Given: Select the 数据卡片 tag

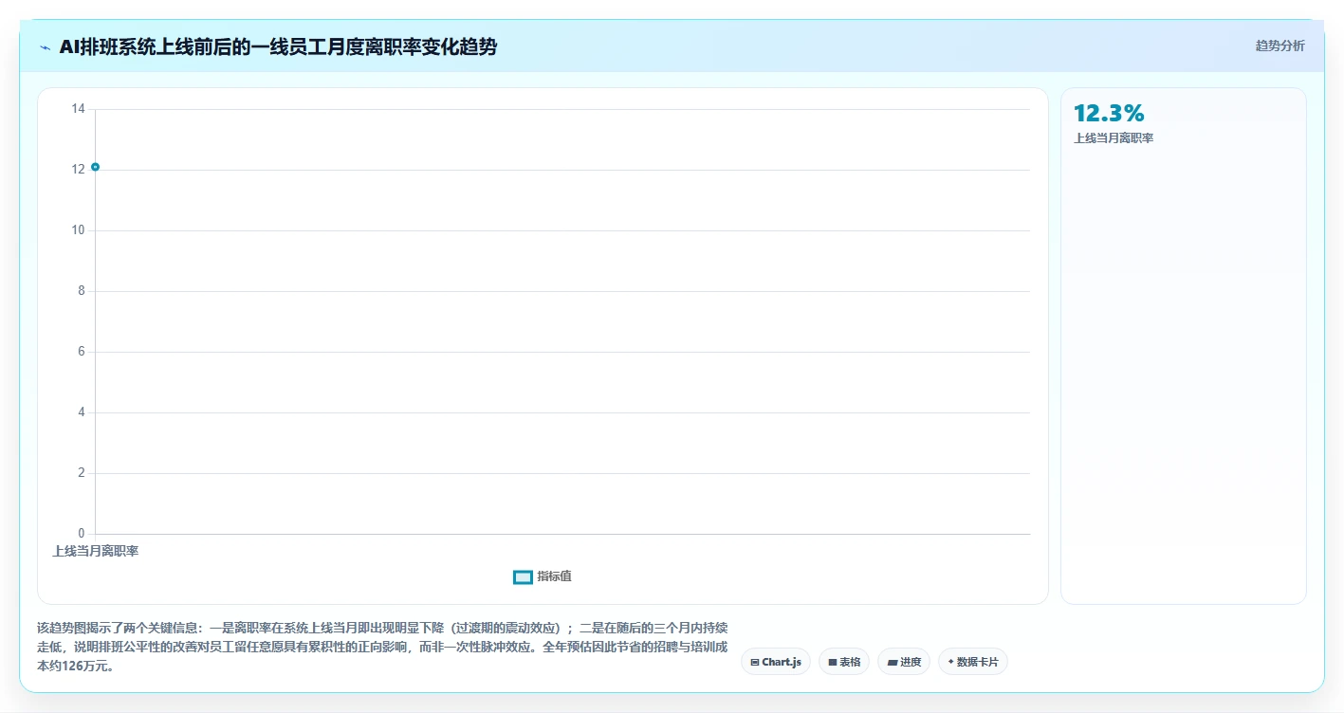Looking at the screenshot, I should click(x=972, y=662).
